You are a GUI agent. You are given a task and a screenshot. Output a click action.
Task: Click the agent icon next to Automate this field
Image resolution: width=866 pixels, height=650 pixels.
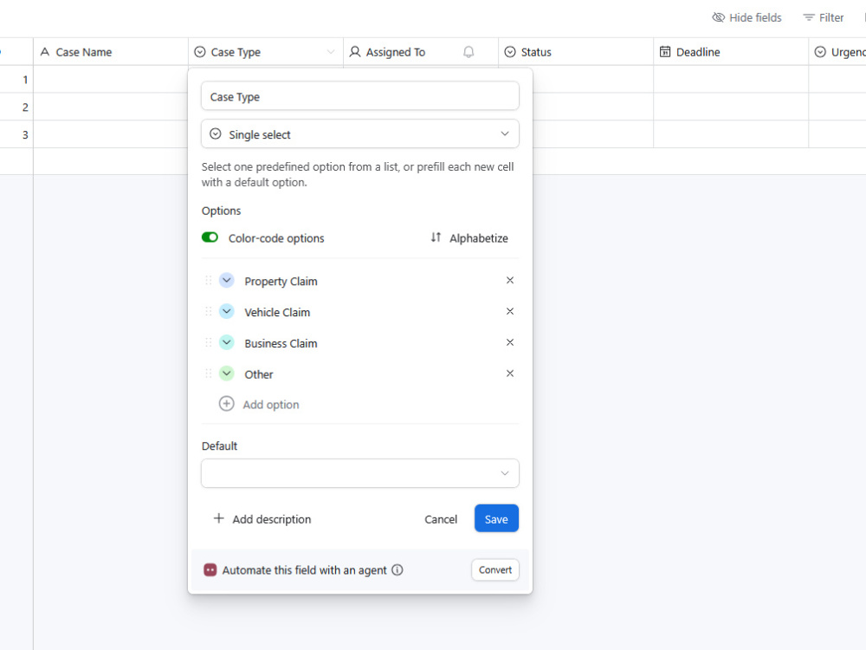tap(210, 570)
